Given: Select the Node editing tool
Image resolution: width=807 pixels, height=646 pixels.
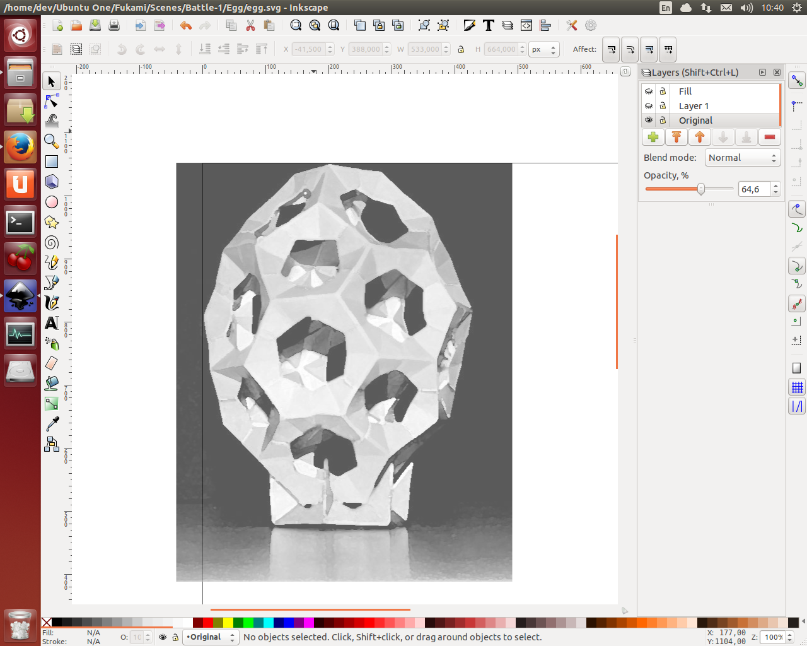Looking at the screenshot, I should [52, 101].
